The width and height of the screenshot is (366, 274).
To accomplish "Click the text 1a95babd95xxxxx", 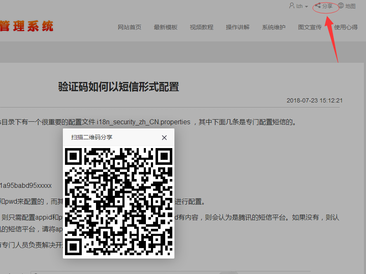I will point(26,185).
